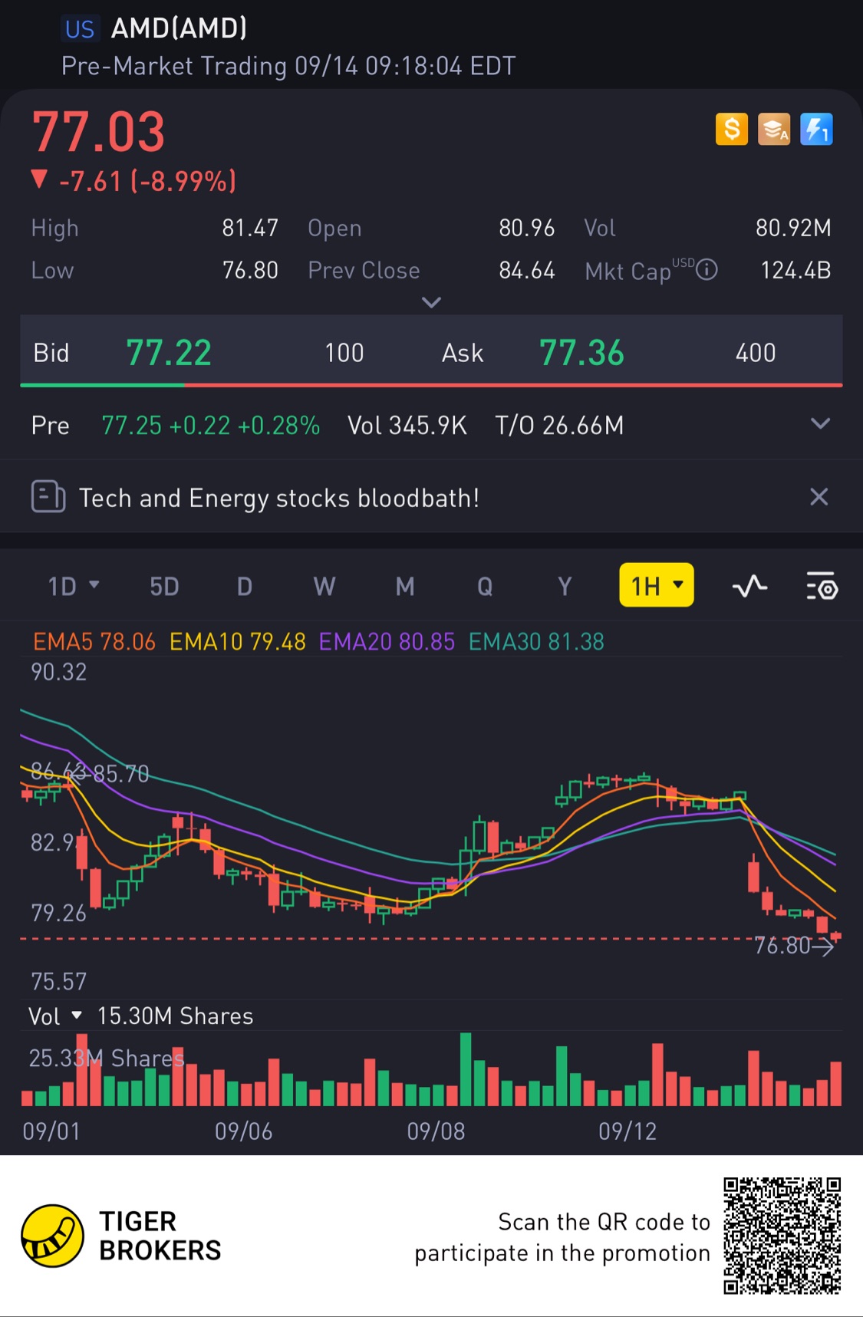This screenshot has width=863, height=1317.
Task: Tap the Pre price 77.25 +0.22 +0.28%
Action: (x=210, y=425)
